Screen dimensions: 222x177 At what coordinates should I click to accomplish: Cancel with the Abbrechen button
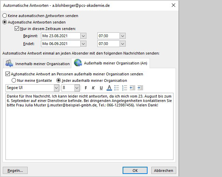[x=164, y=171]
